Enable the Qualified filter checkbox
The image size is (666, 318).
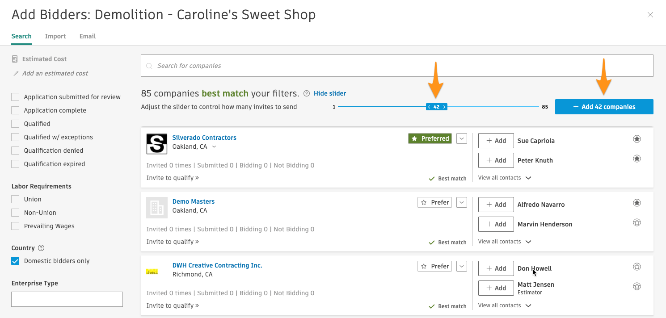[x=16, y=124]
